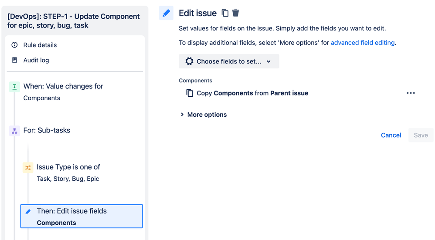The height and width of the screenshot is (240, 435).
Task: Click the Save button
Action: 421,135
